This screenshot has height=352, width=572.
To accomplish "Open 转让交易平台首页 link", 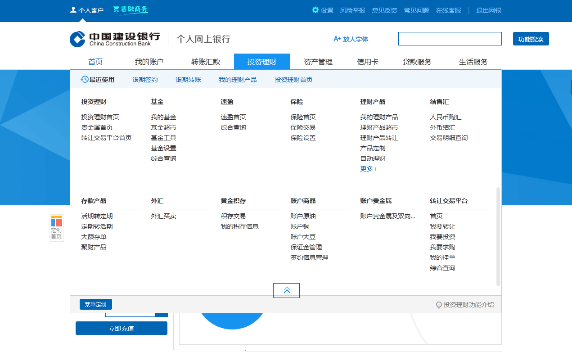I will 106,138.
